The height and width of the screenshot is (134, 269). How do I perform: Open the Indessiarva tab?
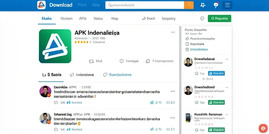tap(82, 75)
